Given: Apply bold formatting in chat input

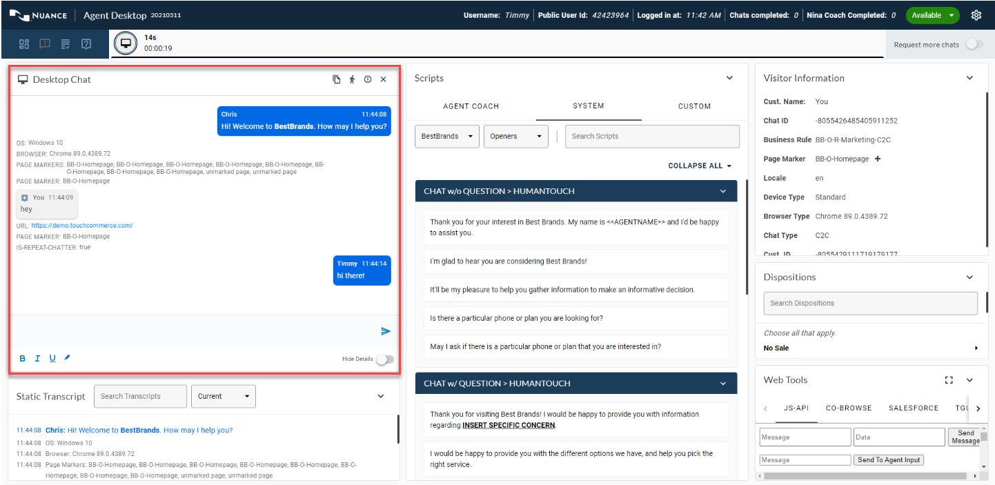Looking at the screenshot, I should tap(23, 358).
